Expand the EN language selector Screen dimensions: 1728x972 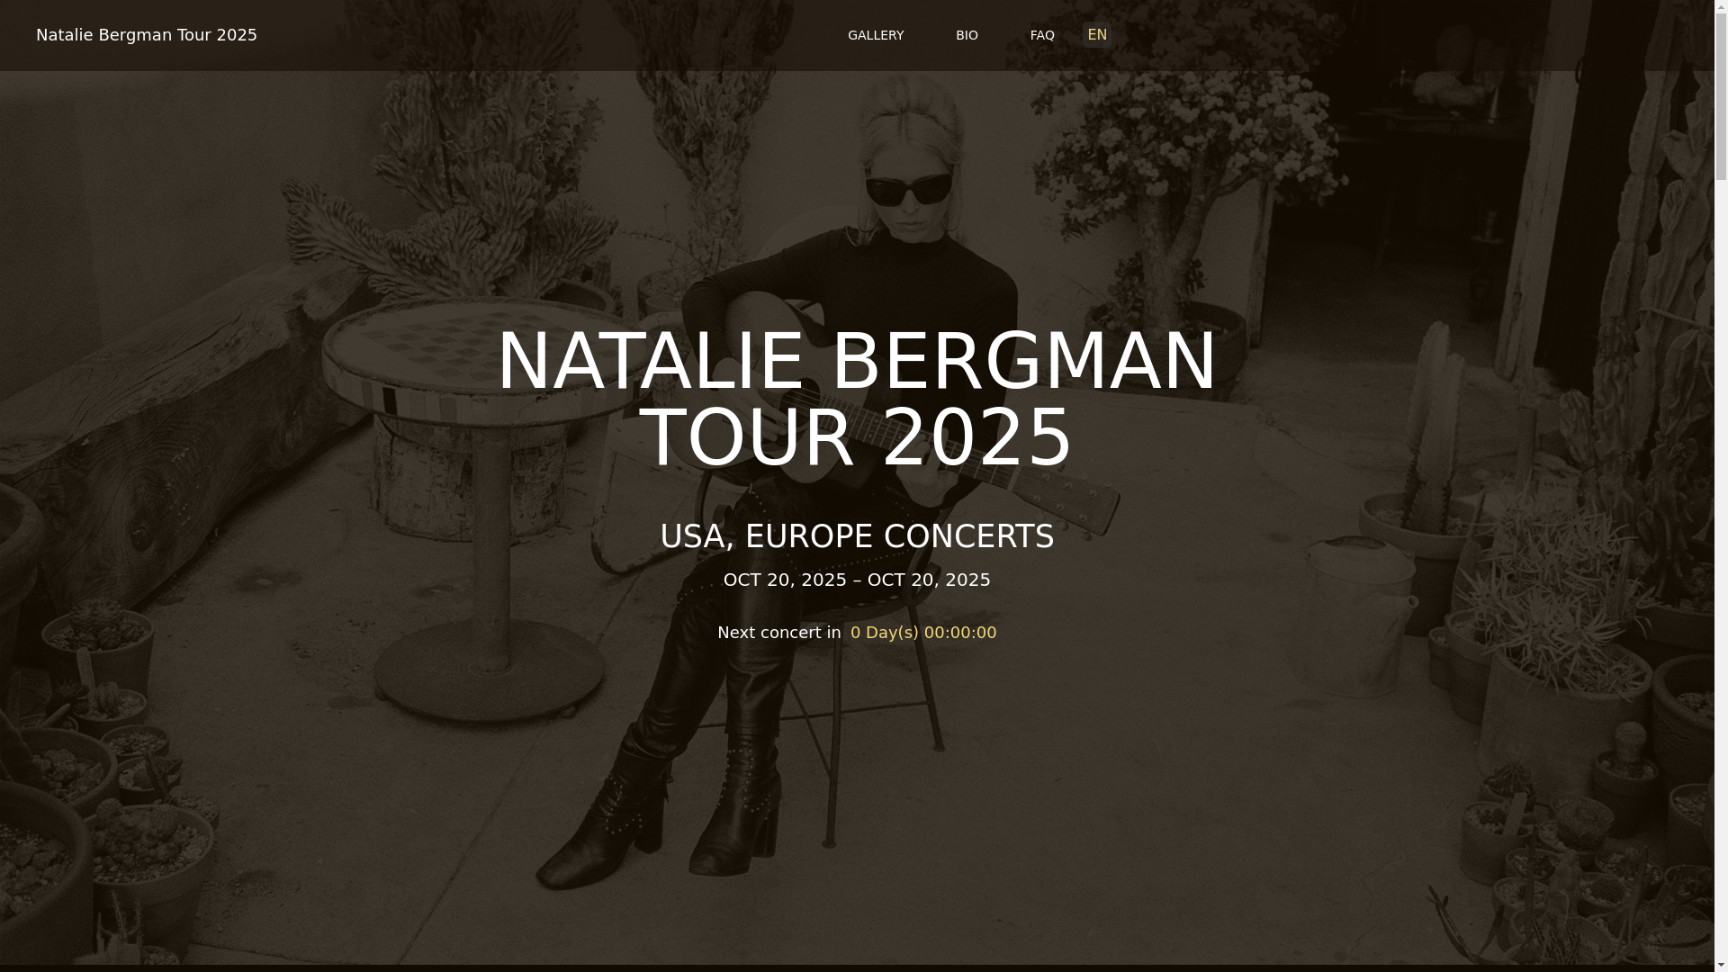pos(1096,34)
